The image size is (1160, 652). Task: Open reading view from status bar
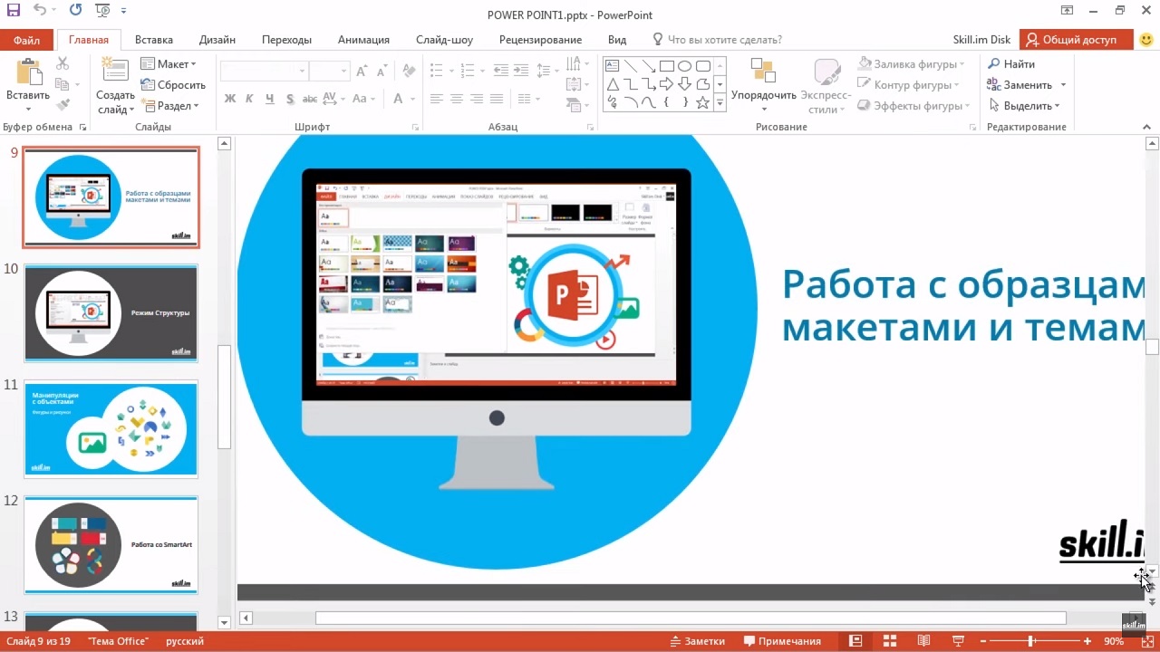[923, 641]
